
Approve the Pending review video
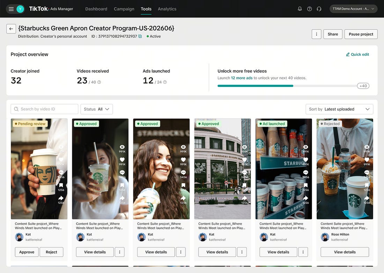[x=27, y=252]
